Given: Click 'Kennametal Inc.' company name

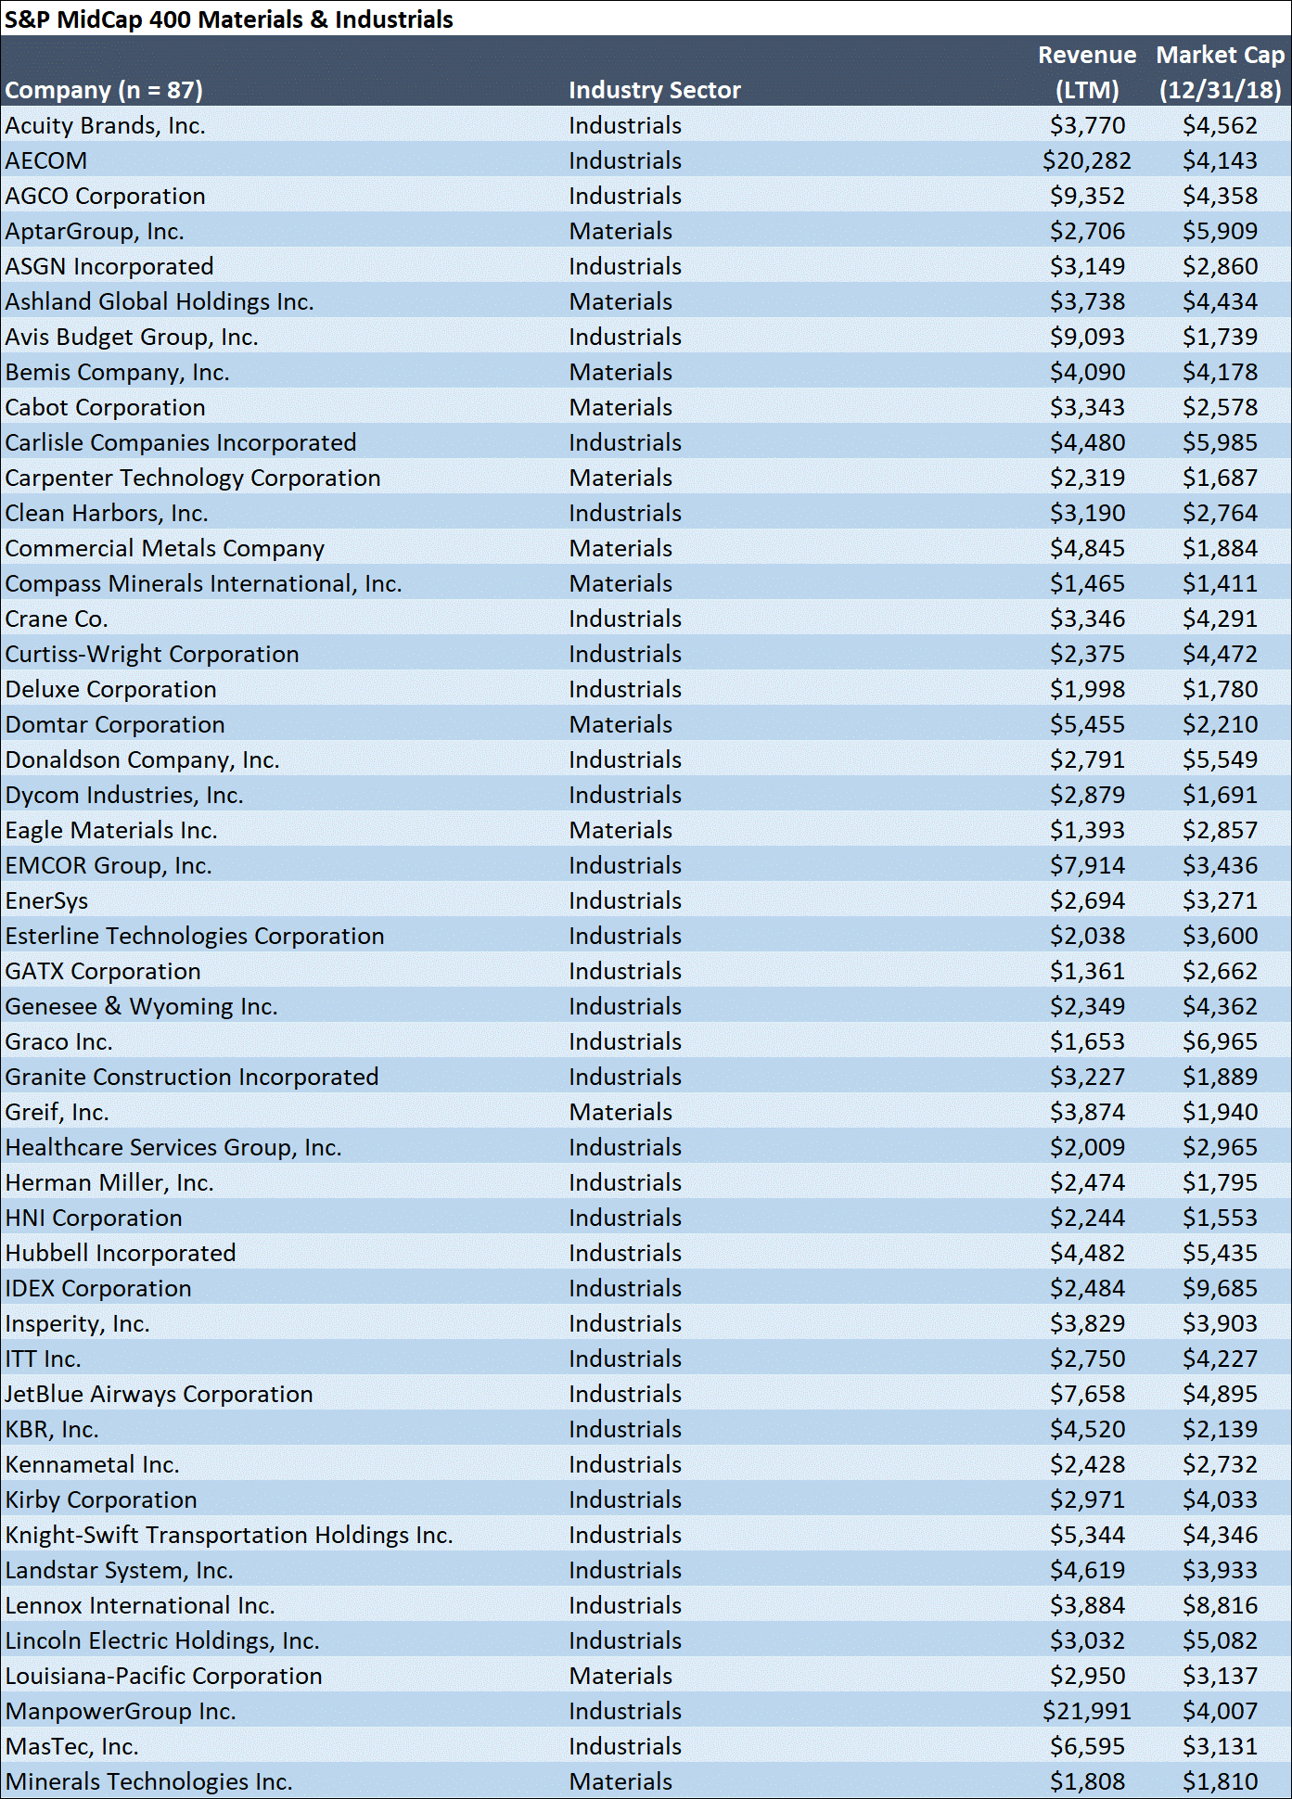Looking at the screenshot, I should [93, 1464].
